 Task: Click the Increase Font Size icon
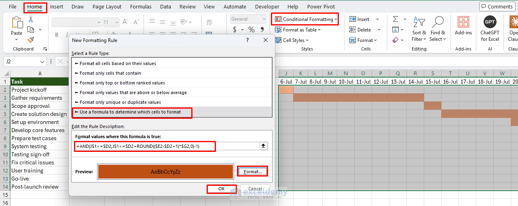point(125,22)
